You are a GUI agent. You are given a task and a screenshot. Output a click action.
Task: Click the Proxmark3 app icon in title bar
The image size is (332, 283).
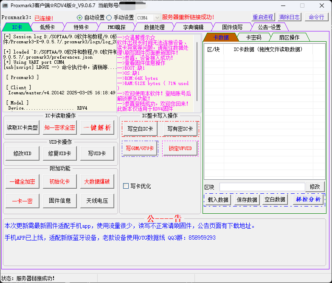tap(5, 6)
